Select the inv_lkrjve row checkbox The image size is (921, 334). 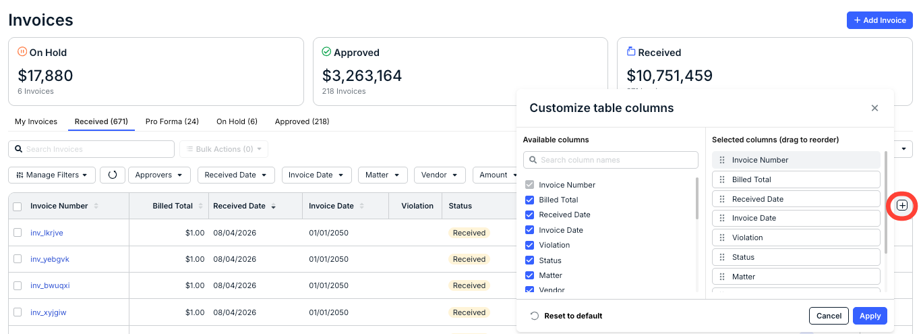click(18, 233)
